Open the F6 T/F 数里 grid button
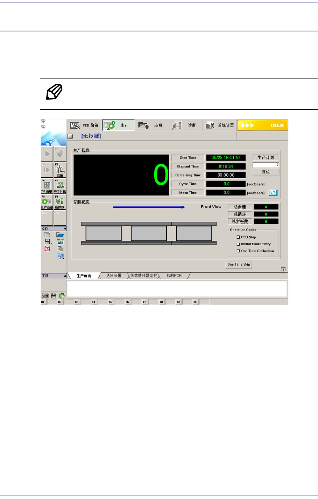Screen dimensions: 318x499 tap(47, 186)
